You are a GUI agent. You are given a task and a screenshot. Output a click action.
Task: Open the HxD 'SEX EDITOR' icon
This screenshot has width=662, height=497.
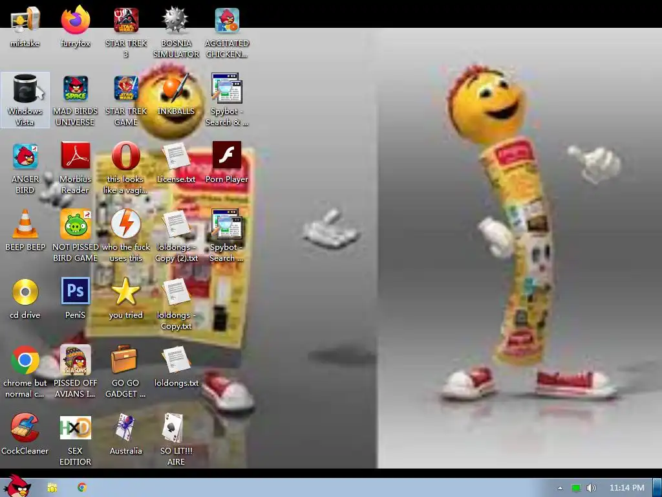pos(76,428)
